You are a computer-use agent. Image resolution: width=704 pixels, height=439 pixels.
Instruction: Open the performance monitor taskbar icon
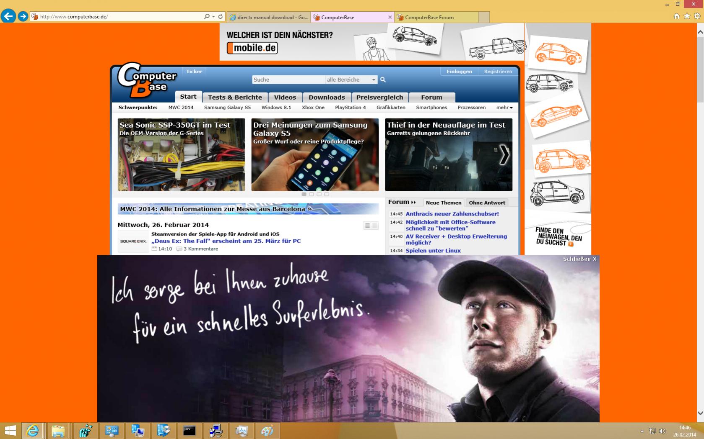242,431
